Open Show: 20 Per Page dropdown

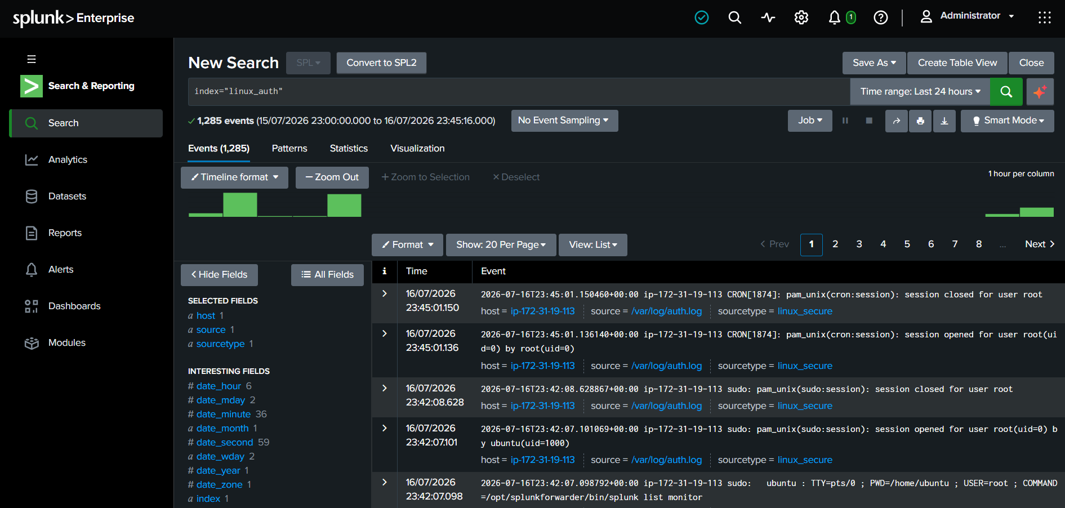tap(501, 245)
